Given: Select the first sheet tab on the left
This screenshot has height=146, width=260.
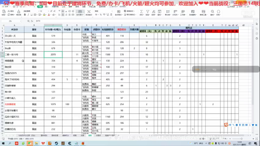Looking at the screenshot, I should 27,135.
